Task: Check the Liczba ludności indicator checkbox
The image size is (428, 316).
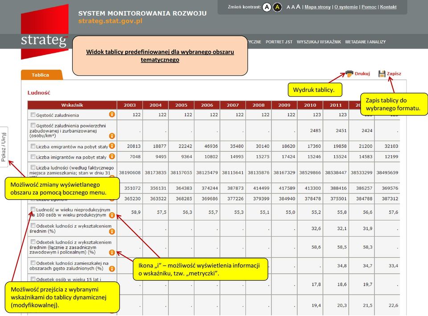Action: pos(33,167)
